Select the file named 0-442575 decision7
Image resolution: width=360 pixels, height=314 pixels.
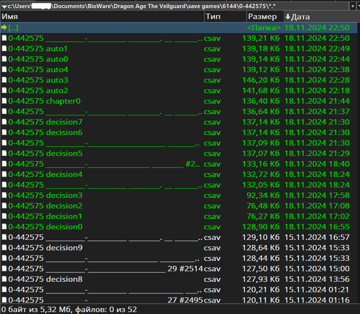pyautogui.click(x=45, y=122)
